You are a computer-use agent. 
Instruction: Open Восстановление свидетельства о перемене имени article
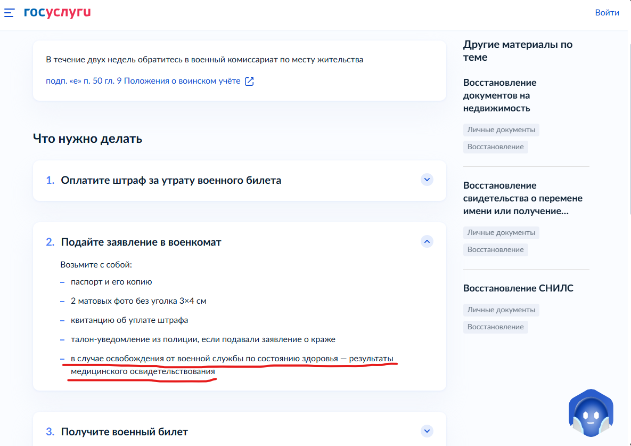[522, 198]
